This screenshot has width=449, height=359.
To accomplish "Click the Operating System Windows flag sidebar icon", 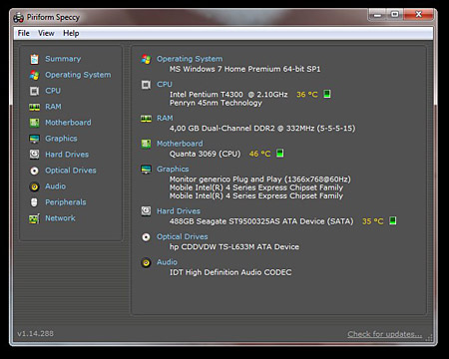I will click(x=34, y=75).
